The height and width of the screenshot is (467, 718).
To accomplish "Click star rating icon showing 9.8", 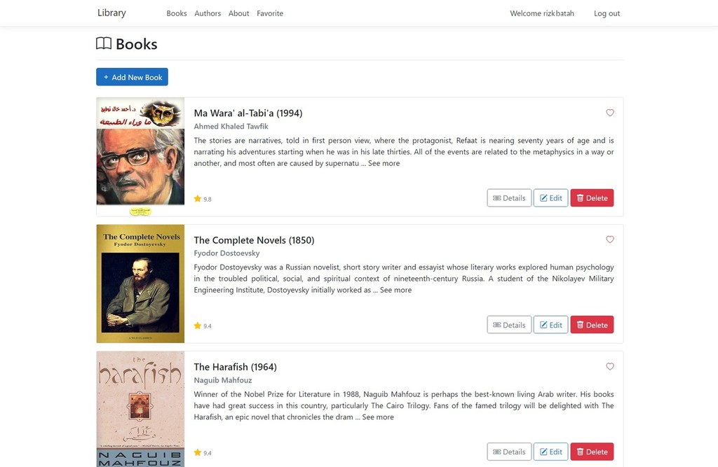I will (x=197, y=199).
